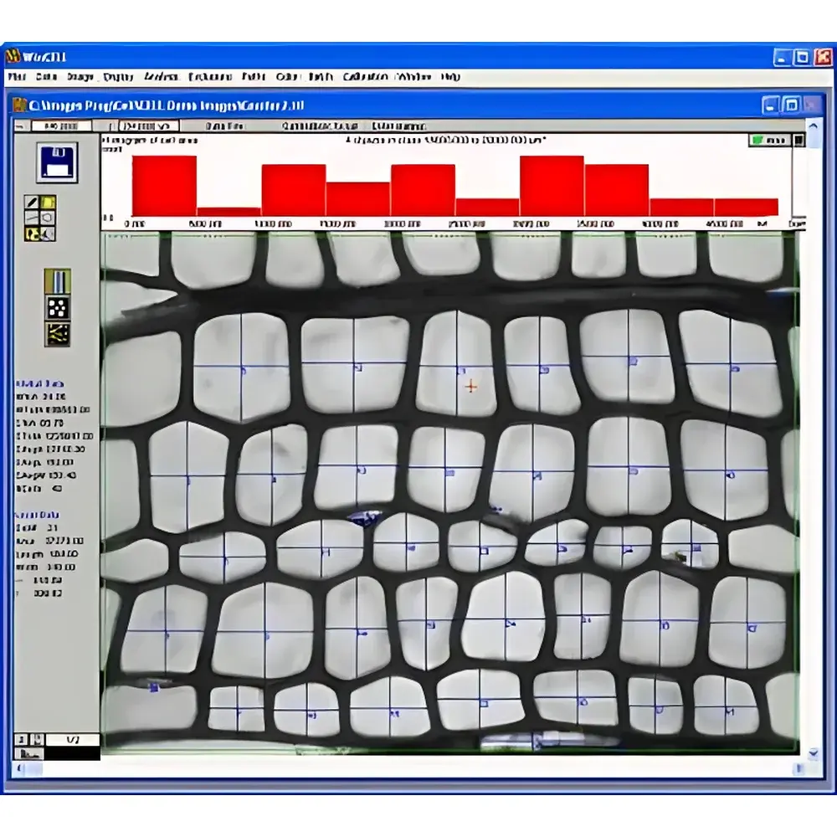
Task: Click the blue floppy disk save icon
Action: (56, 162)
